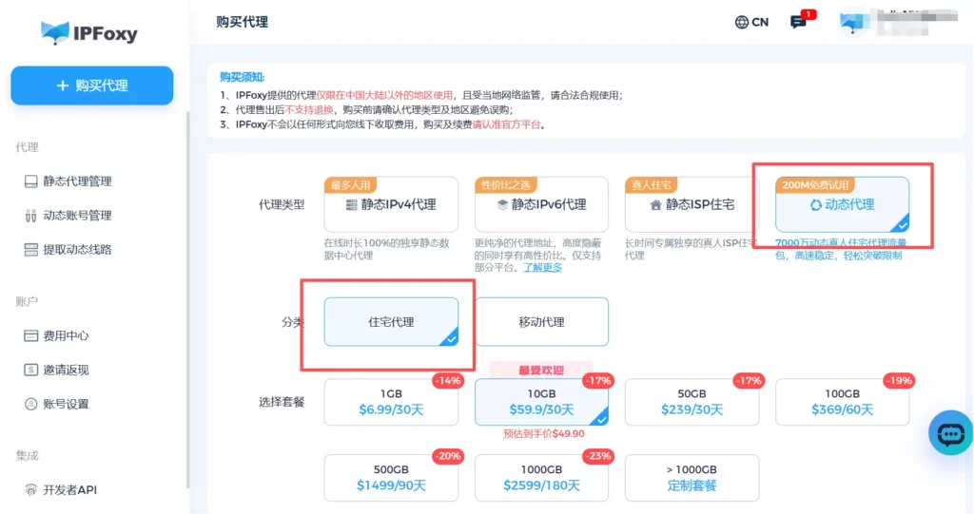Choose the 移动代理 category
974x514 pixels.
point(541,322)
